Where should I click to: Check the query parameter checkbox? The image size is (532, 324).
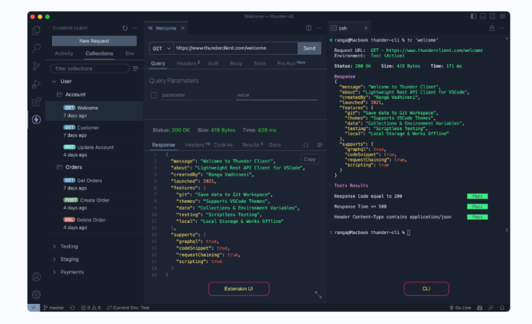[154, 95]
